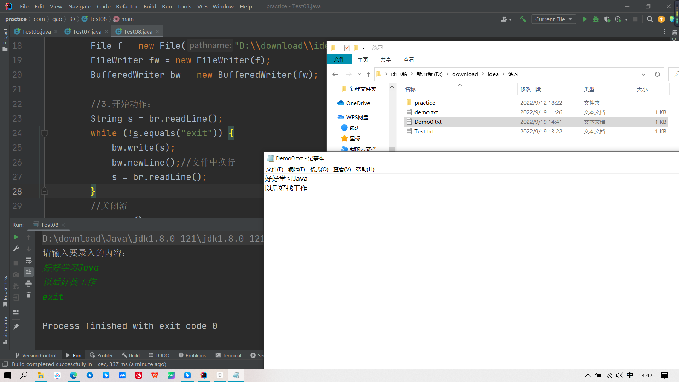Run the program with the green arrow
This screenshot has width=679, height=382.
click(585, 19)
